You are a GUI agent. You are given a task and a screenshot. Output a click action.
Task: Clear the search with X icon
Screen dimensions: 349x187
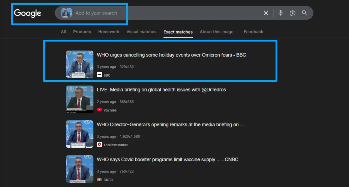pos(266,13)
